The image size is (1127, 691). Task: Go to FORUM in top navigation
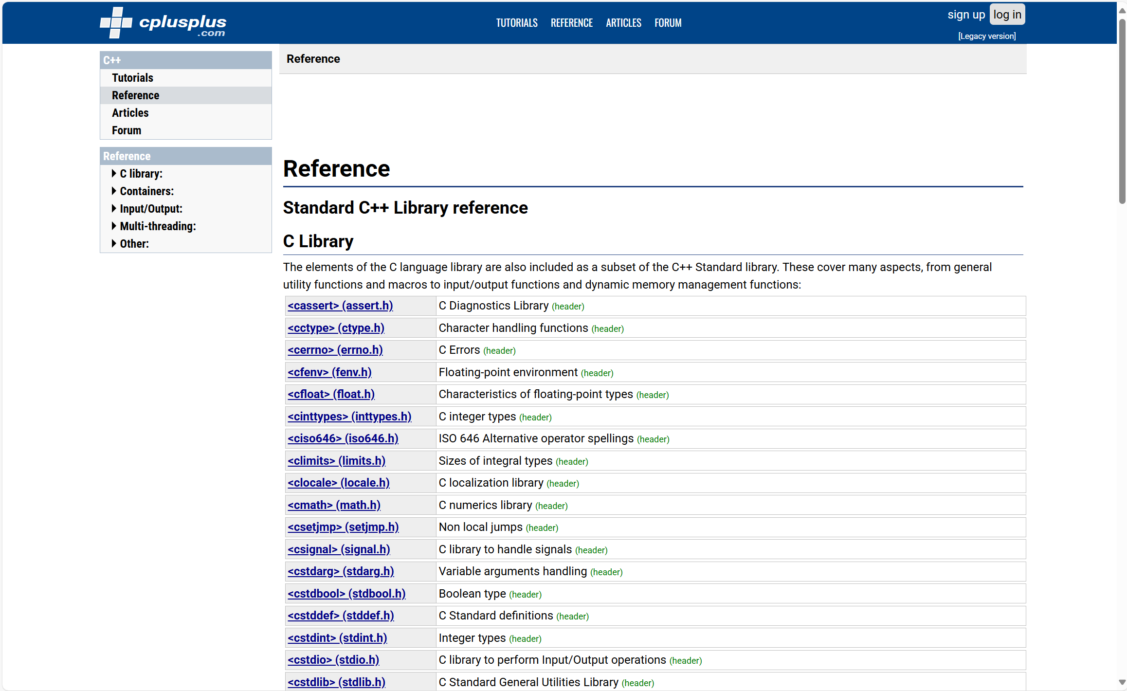tap(668, 23)
